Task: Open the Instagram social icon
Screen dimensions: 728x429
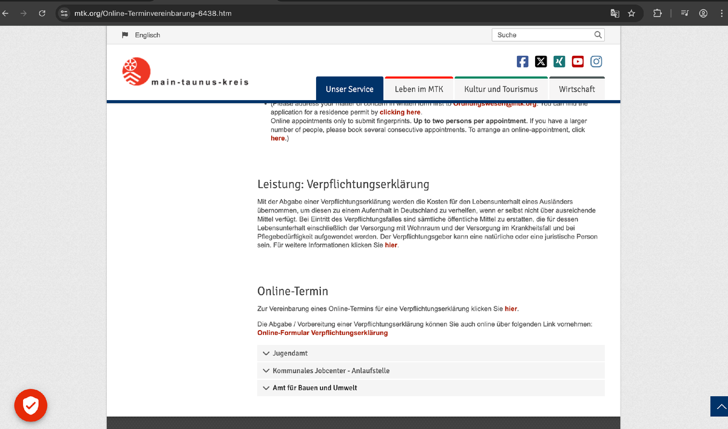Action: (x=596, y=61)
